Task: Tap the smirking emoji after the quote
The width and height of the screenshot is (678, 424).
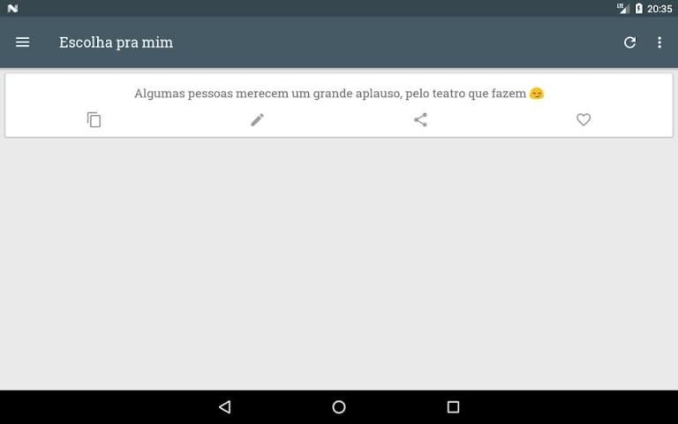Action: [537, 94]
